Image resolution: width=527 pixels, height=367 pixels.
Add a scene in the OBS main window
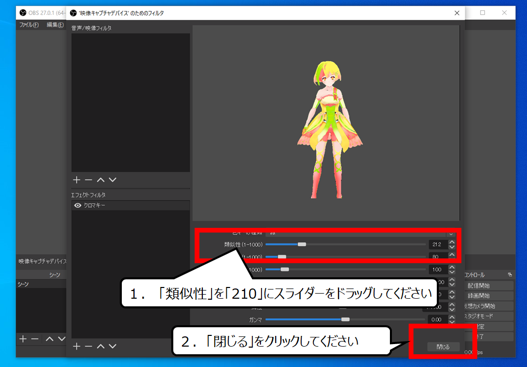(x=23, y=339)
